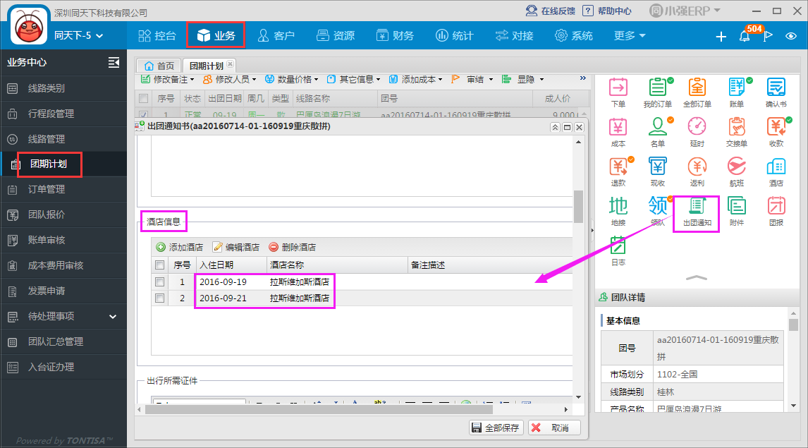Toggle the eye view icon in top bar
The width and height of the screenshot is (808, 448).
791,35
